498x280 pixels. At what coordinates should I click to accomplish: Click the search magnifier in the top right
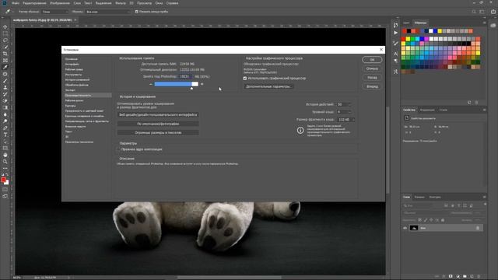point(474,12)
